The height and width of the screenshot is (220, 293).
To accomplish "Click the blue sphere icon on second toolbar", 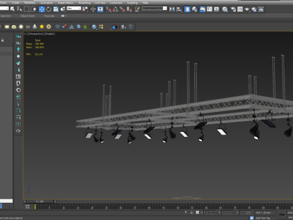I will (x=94, y=27).
